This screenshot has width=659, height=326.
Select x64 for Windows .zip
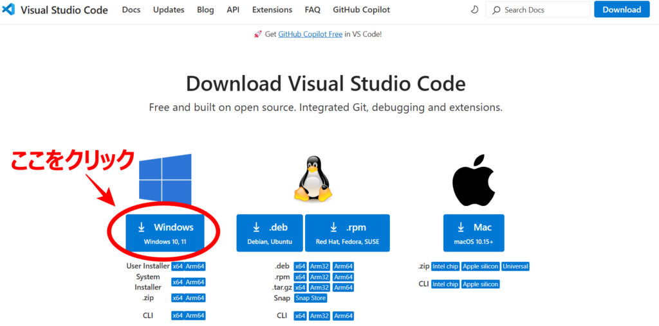point(178,298)
